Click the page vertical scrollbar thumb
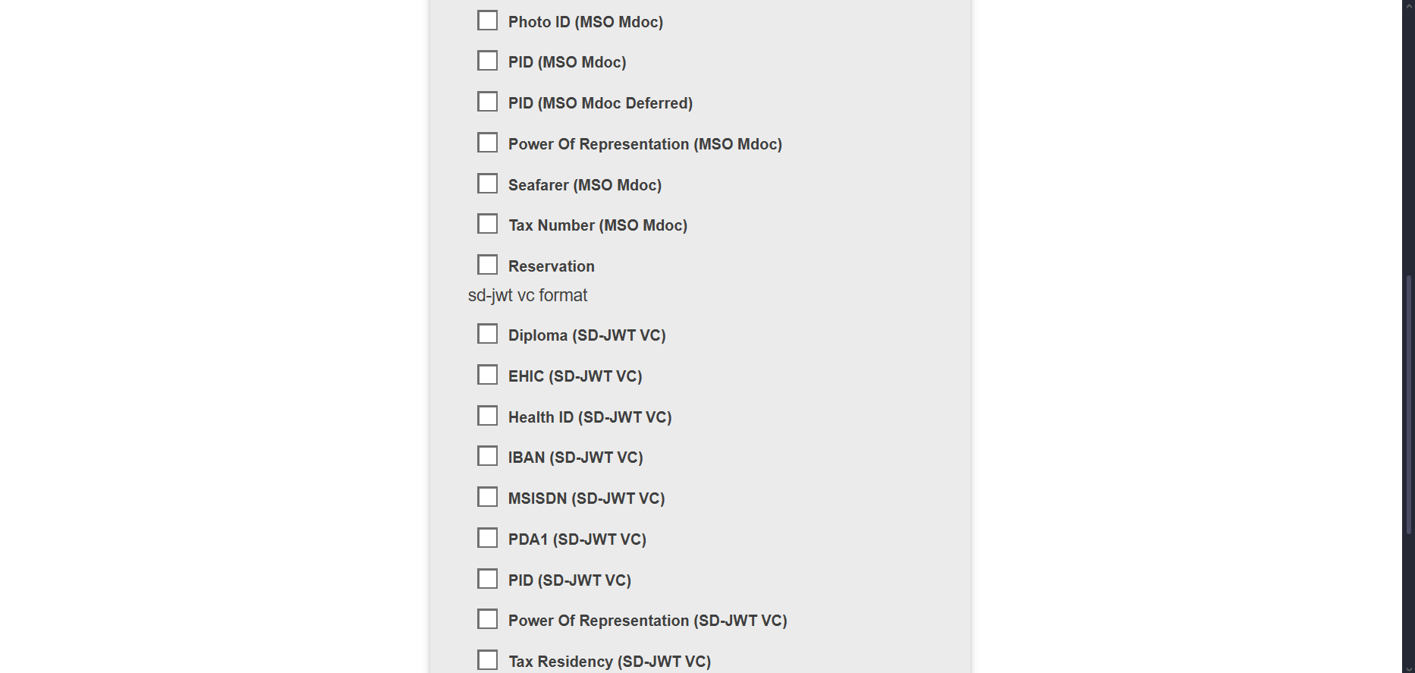 coord(1409,406)
